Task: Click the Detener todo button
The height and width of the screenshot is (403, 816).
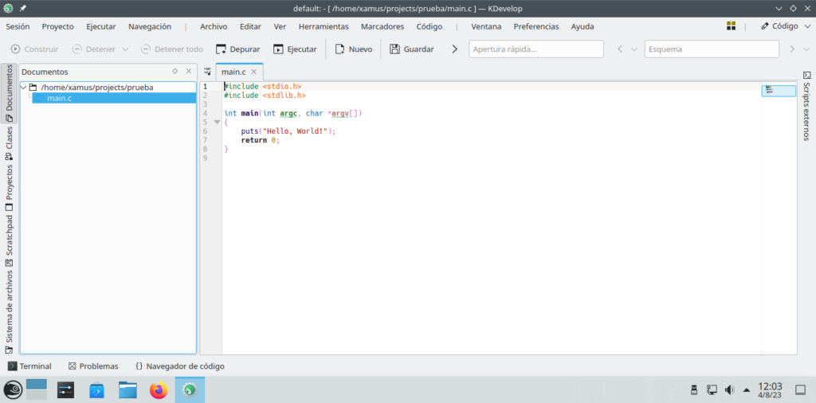Action: 172,49
